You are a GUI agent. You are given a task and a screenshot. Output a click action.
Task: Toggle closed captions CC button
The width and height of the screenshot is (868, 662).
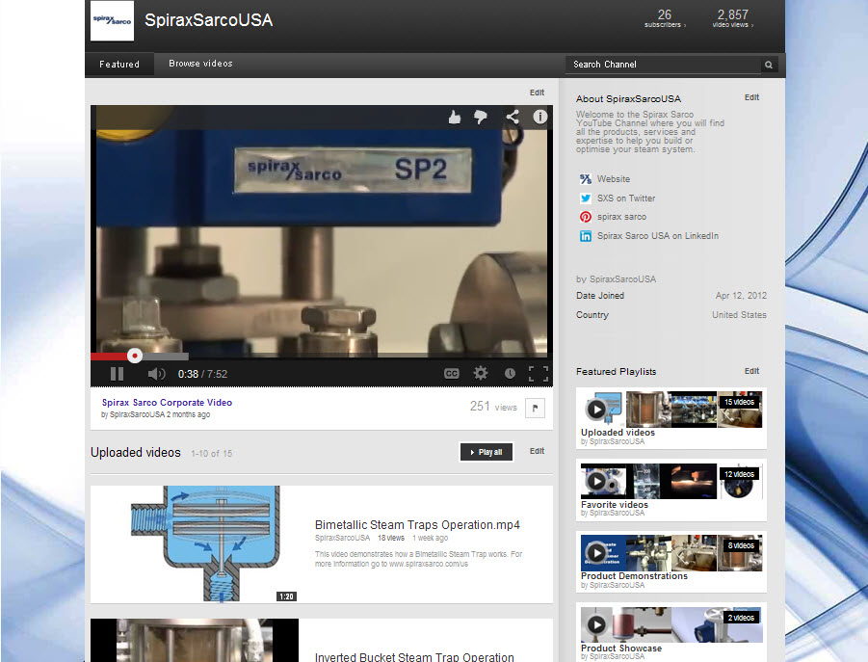[x=451, y=374]
